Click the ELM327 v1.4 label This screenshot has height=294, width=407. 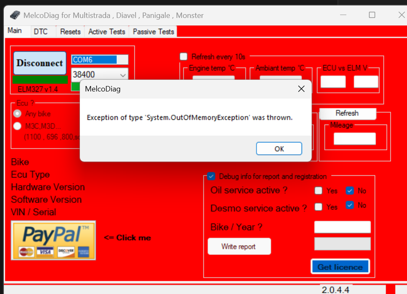click(x=38, y=89)
